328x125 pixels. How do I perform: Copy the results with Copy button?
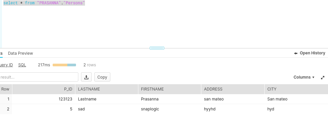pyautogui.click(x=102, y=77)
